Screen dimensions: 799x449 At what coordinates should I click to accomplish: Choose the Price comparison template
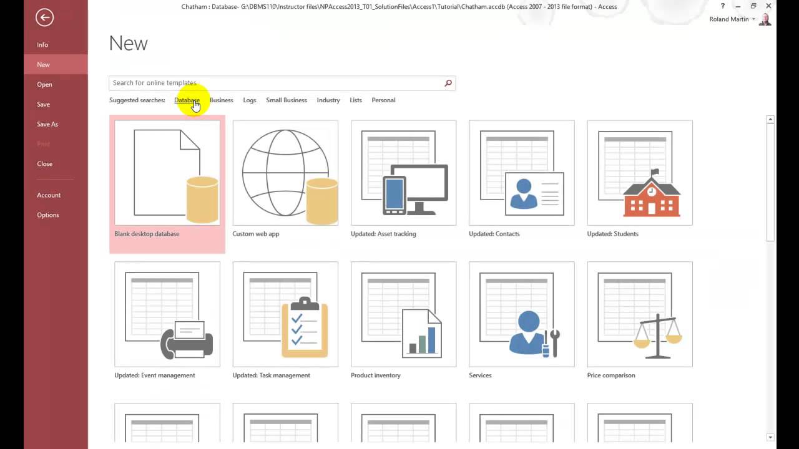[640, 321]
